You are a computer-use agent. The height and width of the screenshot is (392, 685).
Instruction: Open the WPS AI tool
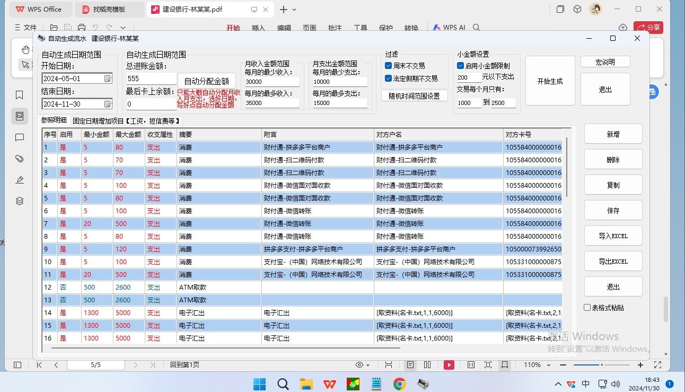[x=449, y=28]
